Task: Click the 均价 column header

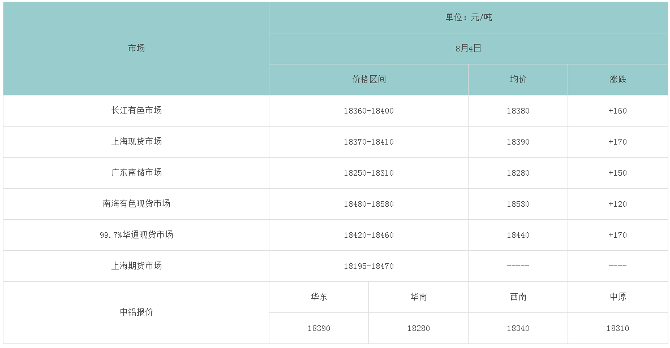Action: (518, 80)
